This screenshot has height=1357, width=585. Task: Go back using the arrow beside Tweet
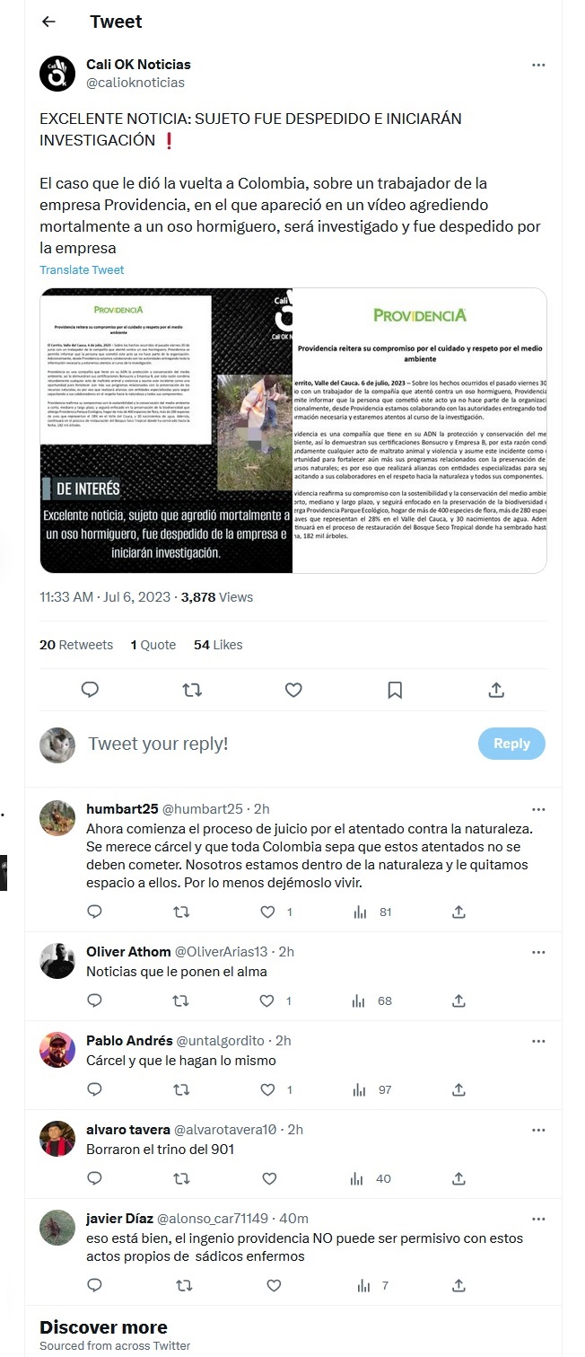coord(48,22)
